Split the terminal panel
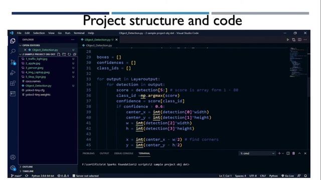Image resolution: width=321 pixels, height=180 pixels. pyautogui.click(x=288, y=153)
